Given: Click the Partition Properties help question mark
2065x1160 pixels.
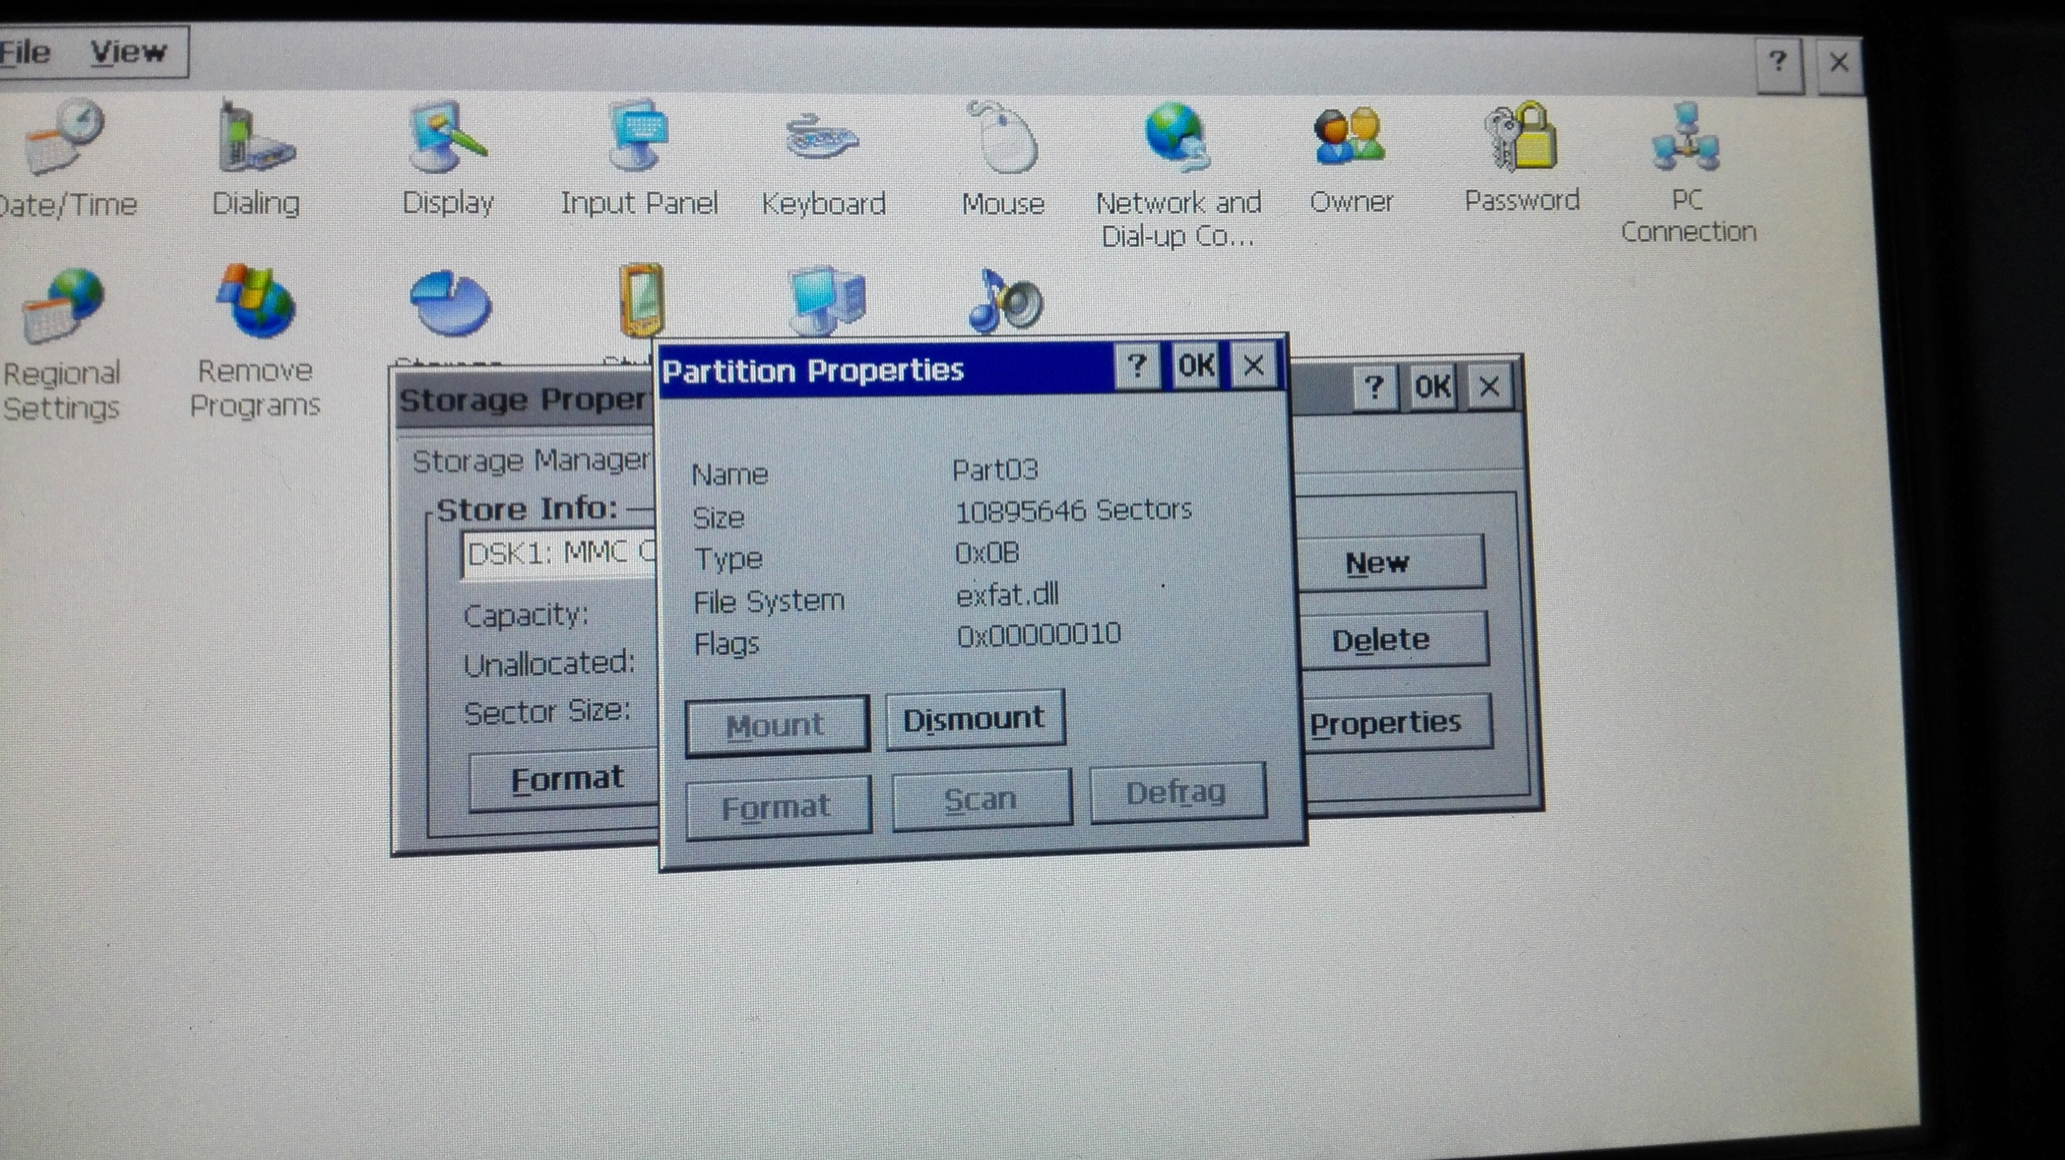Looking at the screenshot, I should click(1136, 367).
